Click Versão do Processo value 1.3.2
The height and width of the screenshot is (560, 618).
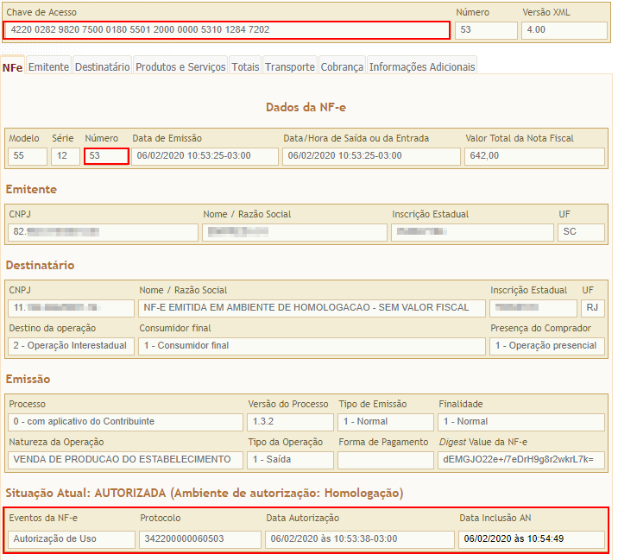point(290,422)
